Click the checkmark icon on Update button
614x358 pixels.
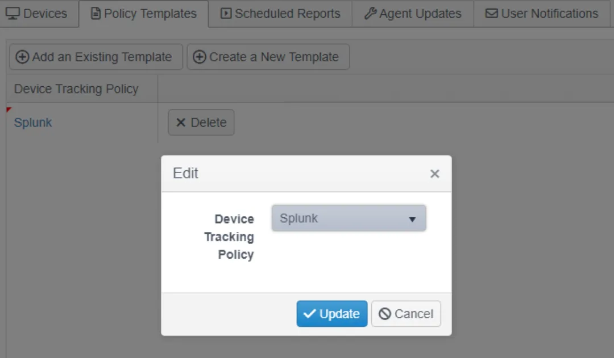309,313
